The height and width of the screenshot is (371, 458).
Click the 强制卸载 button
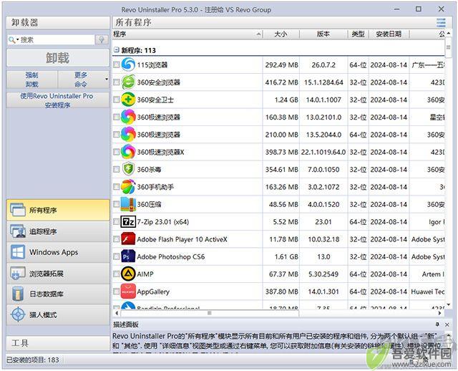click(x=32, y=79)
